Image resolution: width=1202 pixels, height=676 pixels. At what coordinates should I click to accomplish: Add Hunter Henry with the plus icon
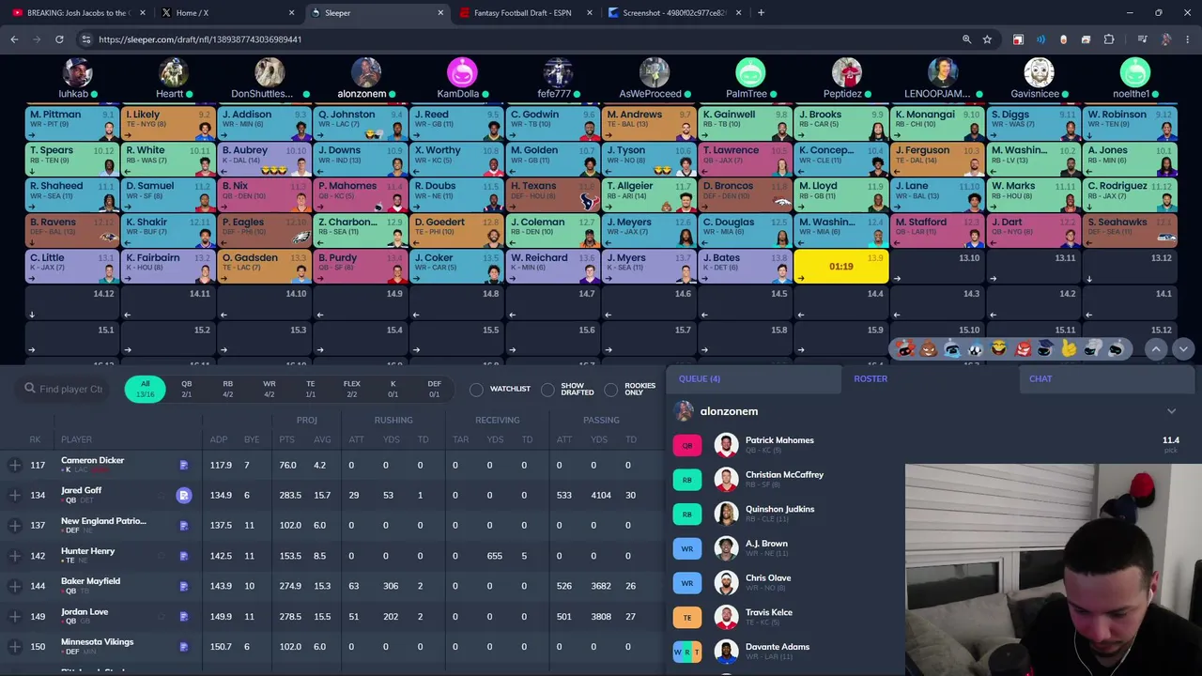(x=14, y=556)
